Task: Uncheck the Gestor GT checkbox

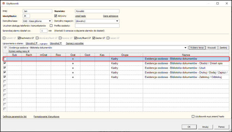Action: (94, 38)
